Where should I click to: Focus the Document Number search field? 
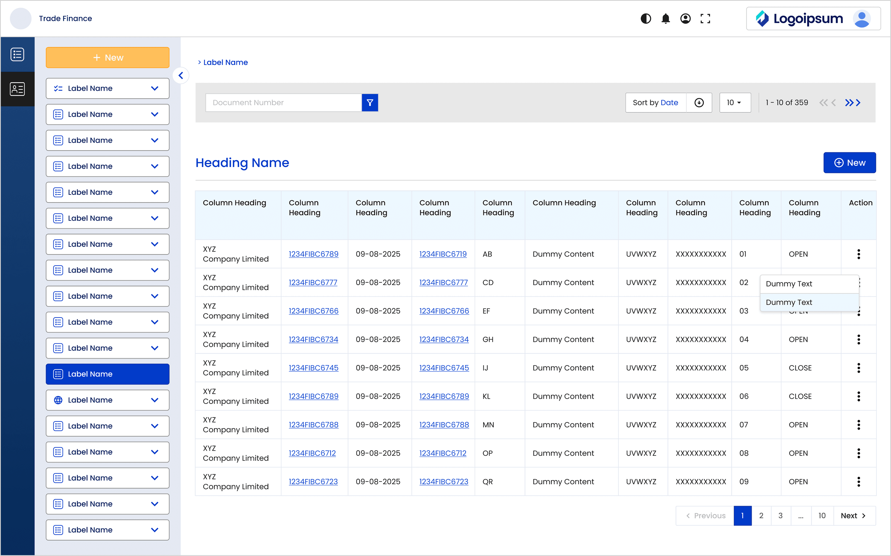[283, 103]
